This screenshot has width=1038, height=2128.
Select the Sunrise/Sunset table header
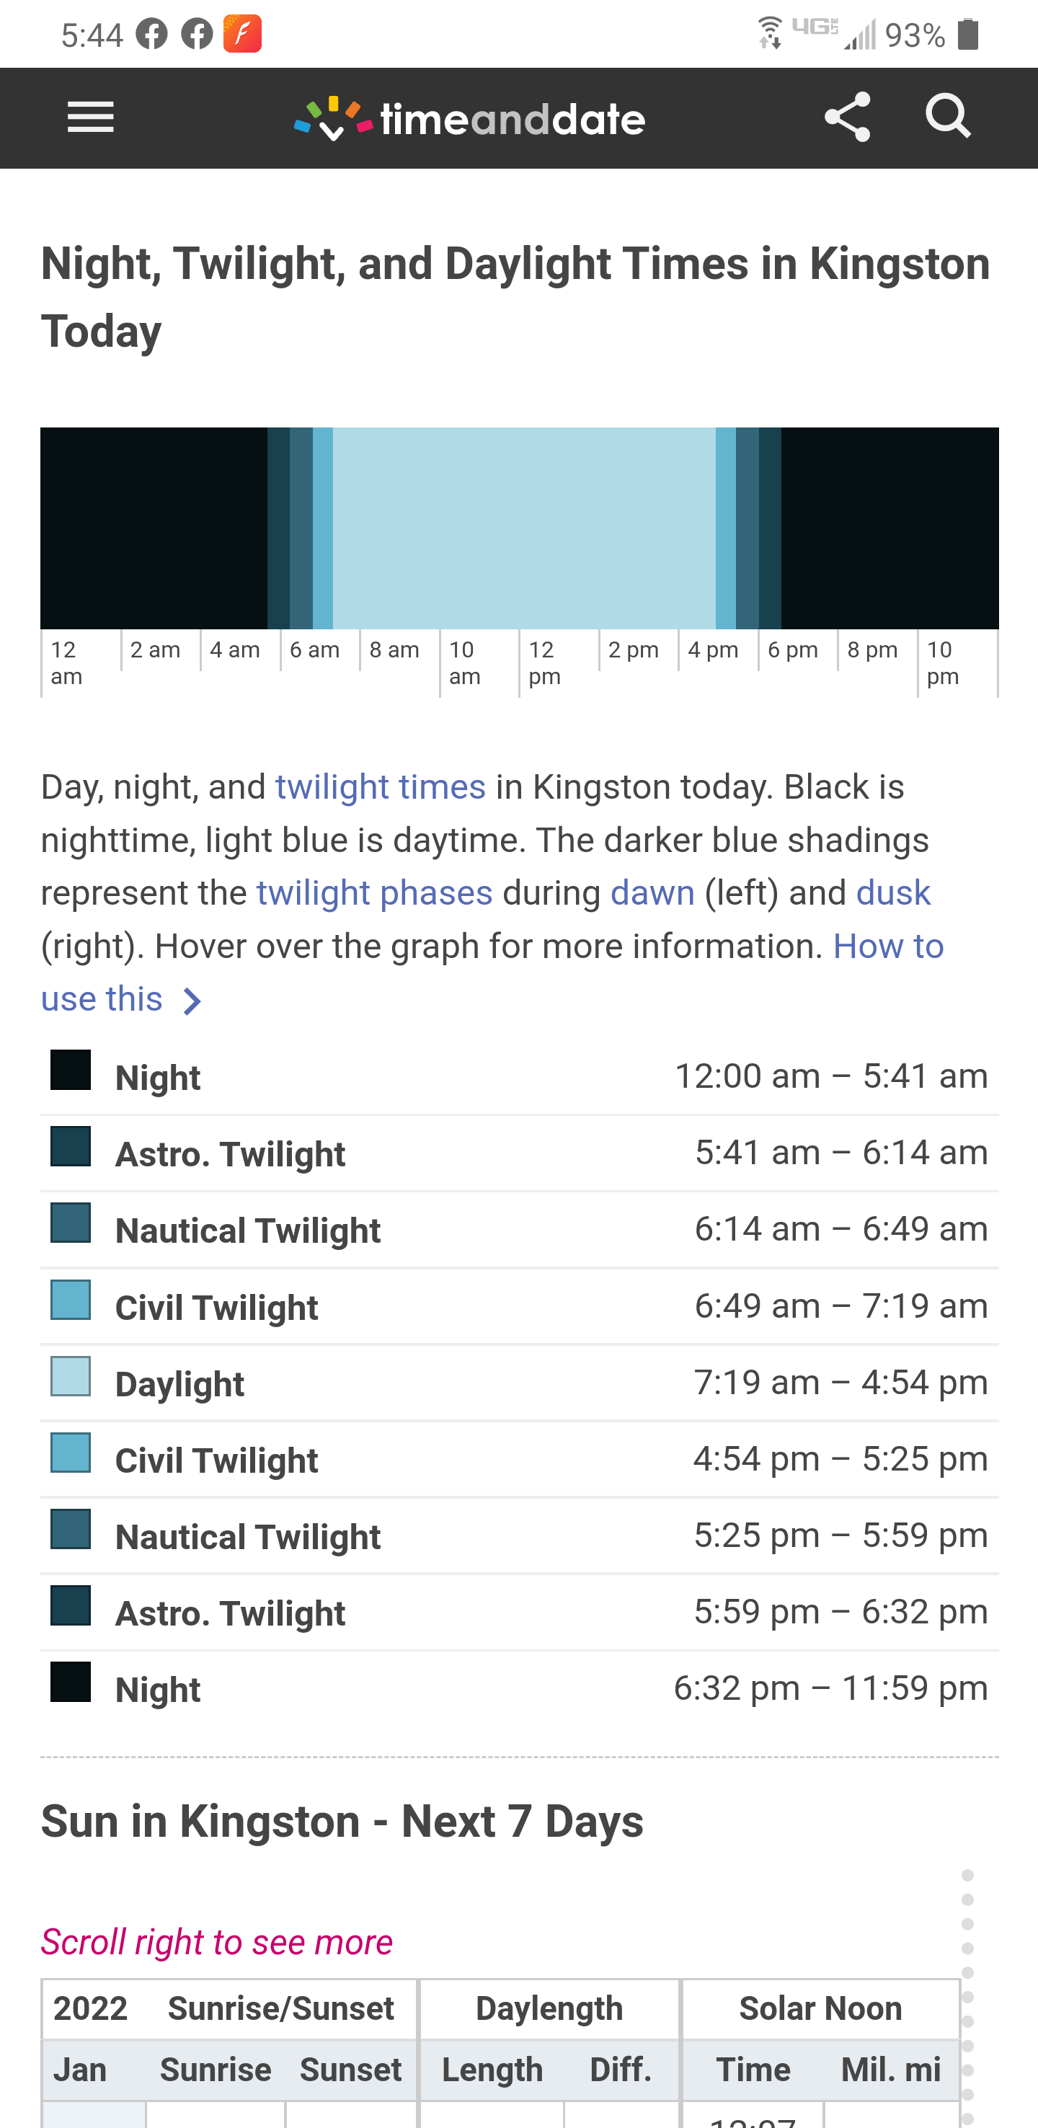point(280,2008)
